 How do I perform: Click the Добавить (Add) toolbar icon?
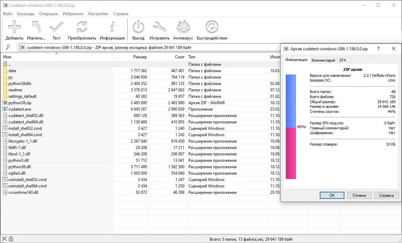(x=14, y=27)
